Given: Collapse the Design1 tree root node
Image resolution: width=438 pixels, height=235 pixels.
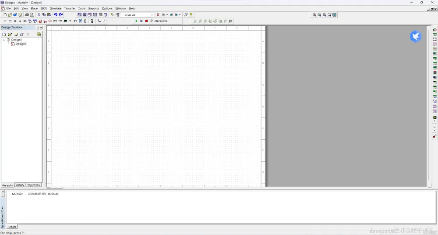Looking at the screenshot, I should coord(4,40).
